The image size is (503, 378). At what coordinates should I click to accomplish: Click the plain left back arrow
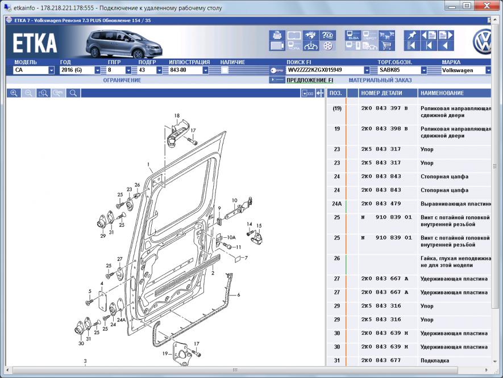[446, 46]
